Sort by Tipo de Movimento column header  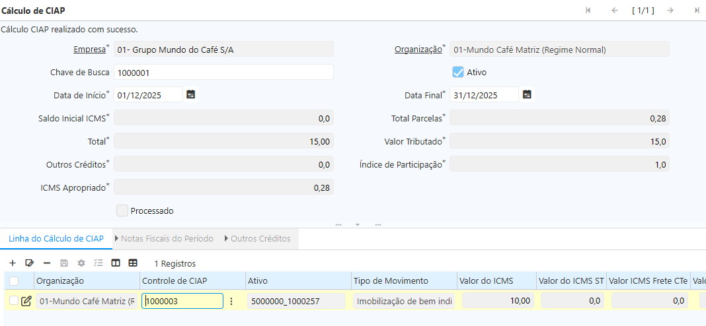click(x=405, y=280)
